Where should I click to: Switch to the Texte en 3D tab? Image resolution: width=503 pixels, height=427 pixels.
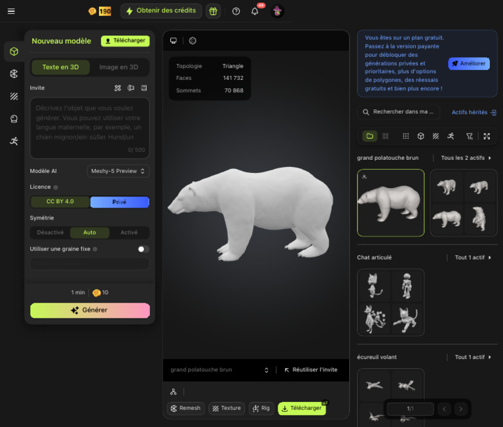click(x=60, y=67)
